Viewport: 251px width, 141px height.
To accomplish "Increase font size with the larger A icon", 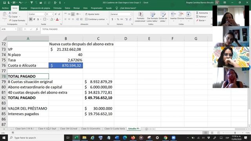I will point(56,14).
